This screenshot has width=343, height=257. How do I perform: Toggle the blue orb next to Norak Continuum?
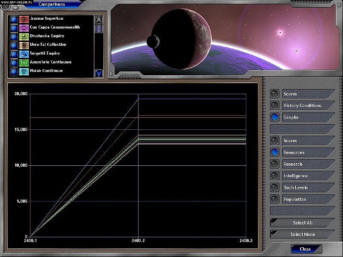pos(14,71)
